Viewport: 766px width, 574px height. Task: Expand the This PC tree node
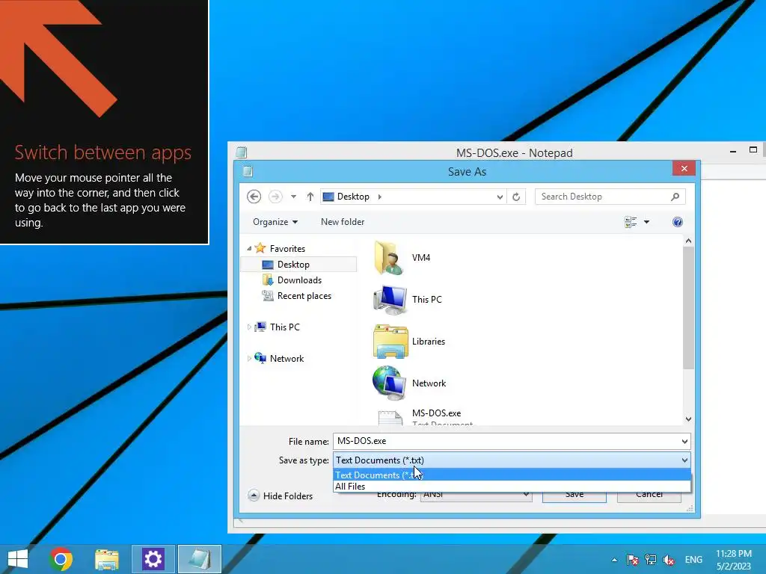click(249, 327)
